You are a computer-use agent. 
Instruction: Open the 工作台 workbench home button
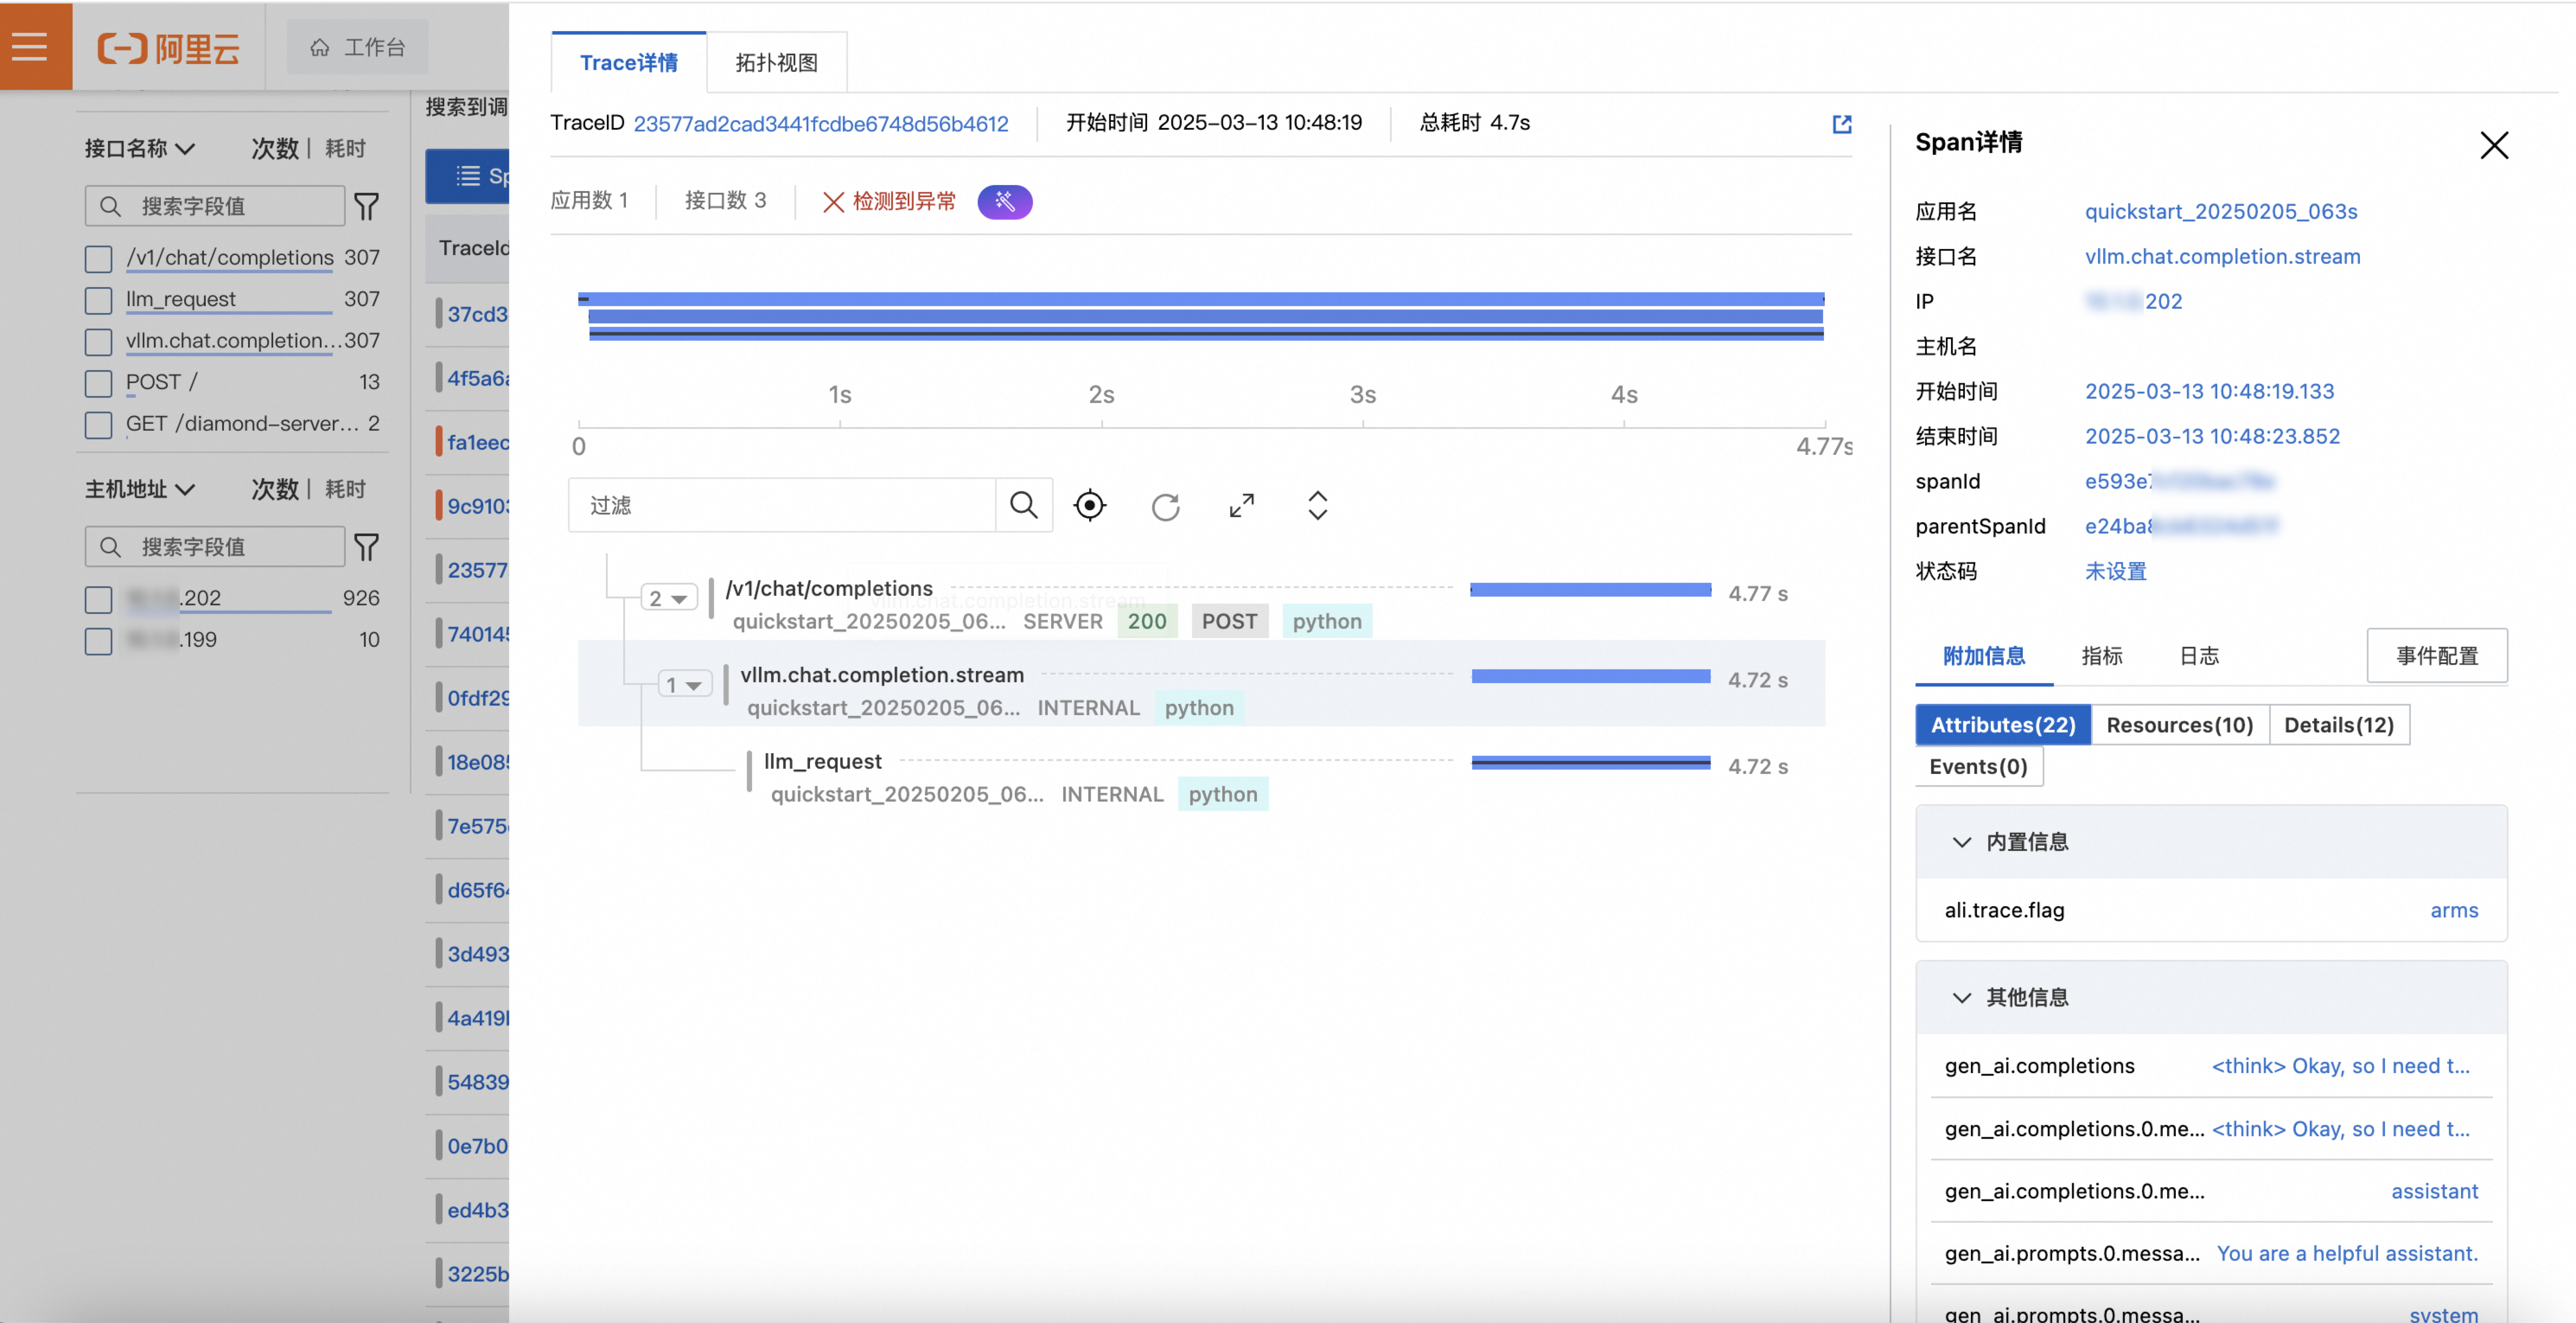pyautogui.click(x=357, y=47)
